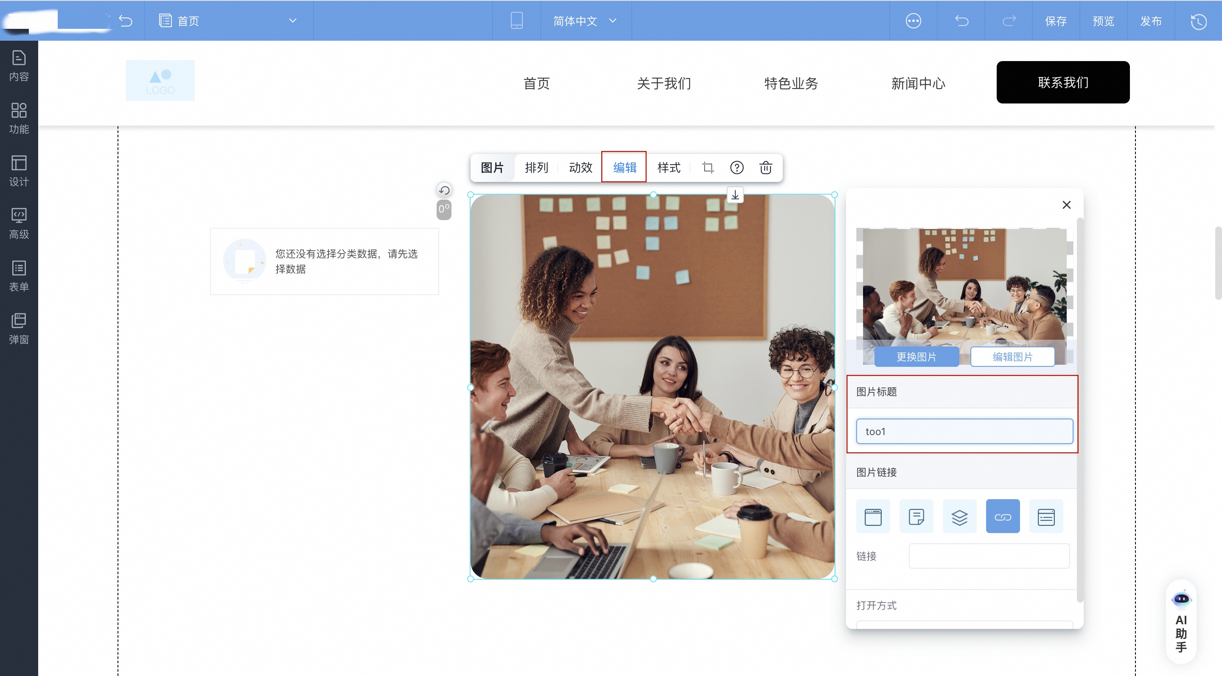Screen dimensions: 1222x676
Task: Click the 图片标题 text input field
Action: click(x=964, y=431)
